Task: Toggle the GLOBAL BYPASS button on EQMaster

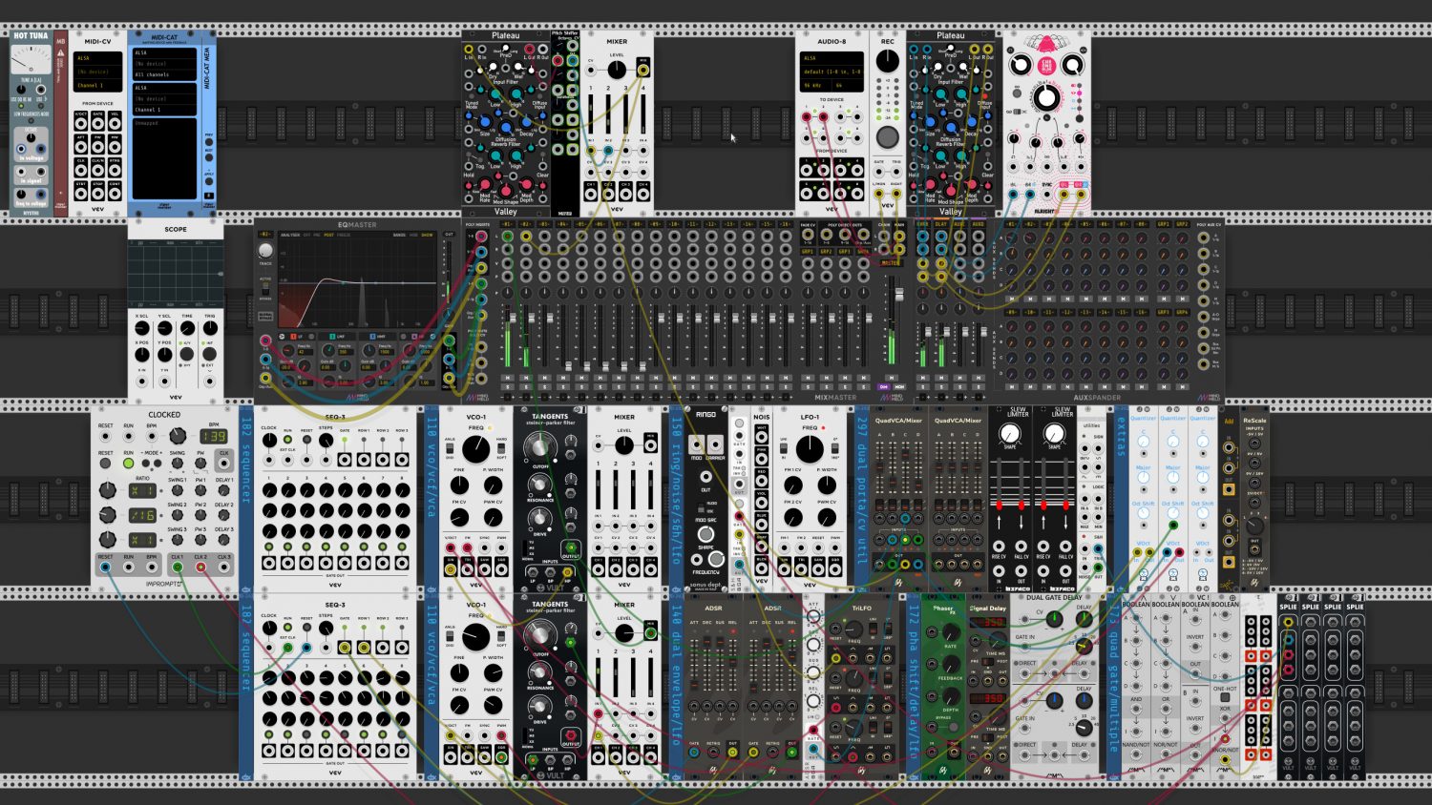Action: [265, 314]
